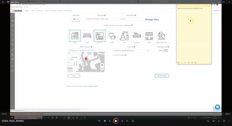Viewport: 232px width, 126px height.
Task: Play the COVE_TOOL_RHINO video
Action: [x=116, y=121]
